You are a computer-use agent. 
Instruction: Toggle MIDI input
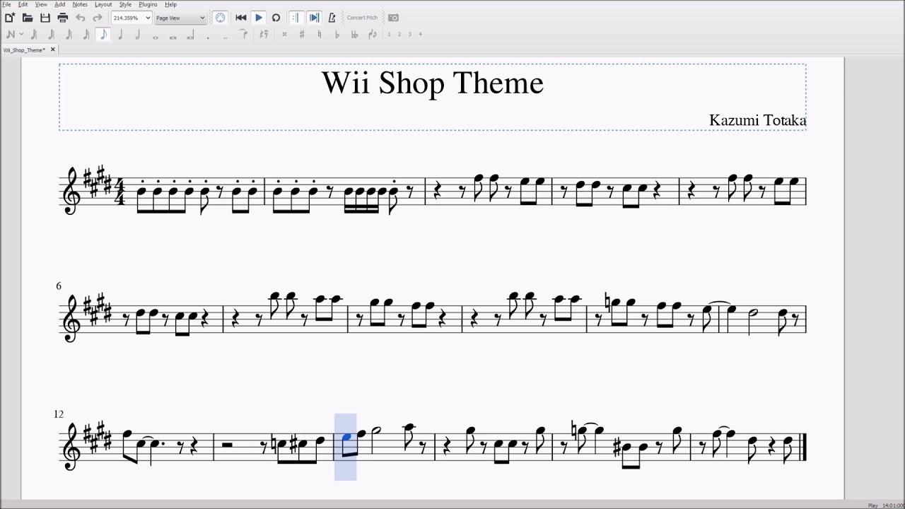click(221, 18)
